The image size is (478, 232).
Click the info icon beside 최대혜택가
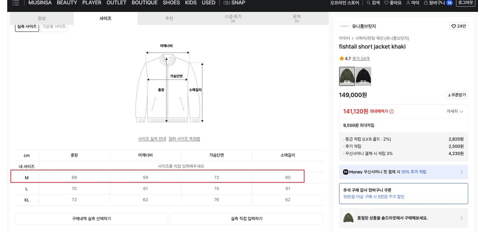pyautogui.click(x=391, y=111)
